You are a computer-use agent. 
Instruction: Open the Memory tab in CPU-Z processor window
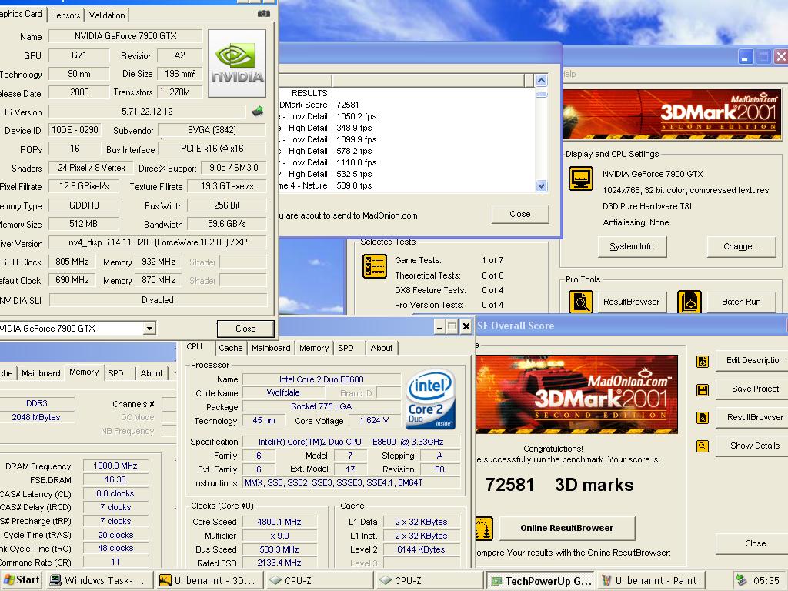(314, 348)
